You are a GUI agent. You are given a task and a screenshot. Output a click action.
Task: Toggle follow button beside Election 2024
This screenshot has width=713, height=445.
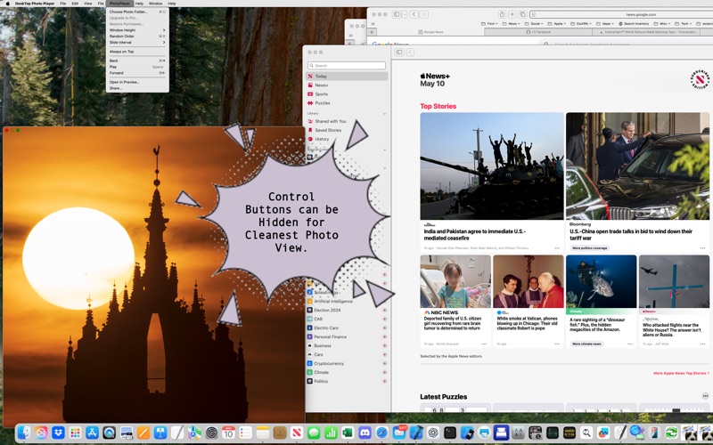pyautogui.click(x=384, y=310)
